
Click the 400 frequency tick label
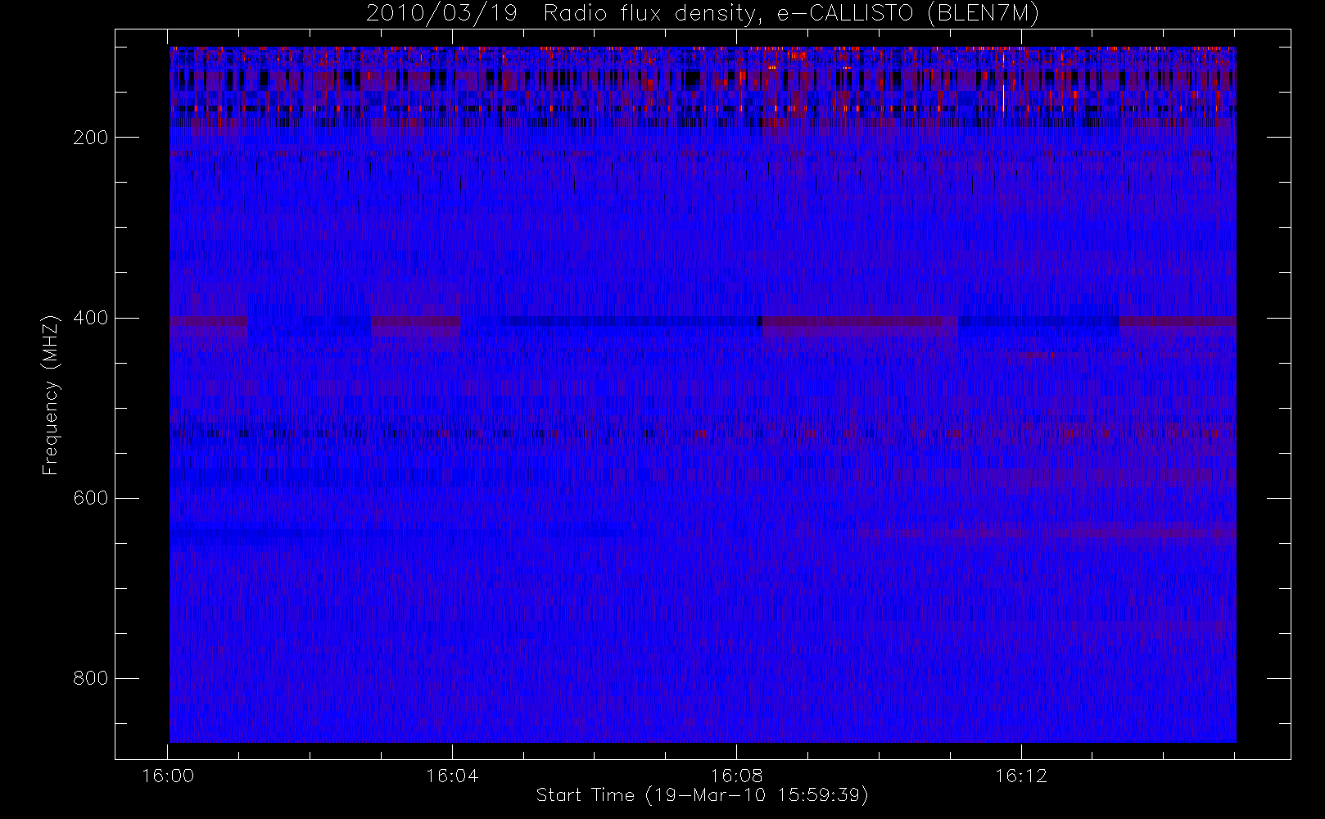coord(91,318)
